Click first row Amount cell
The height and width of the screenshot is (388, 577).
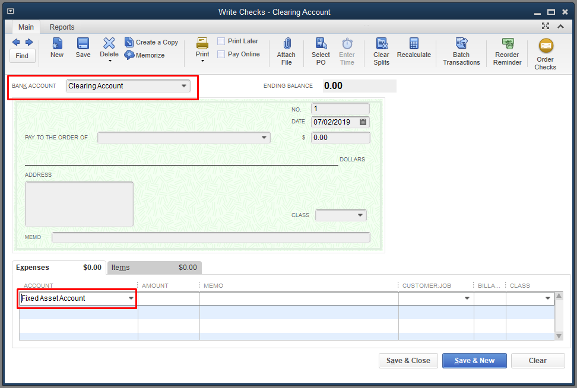pos(169,298)
